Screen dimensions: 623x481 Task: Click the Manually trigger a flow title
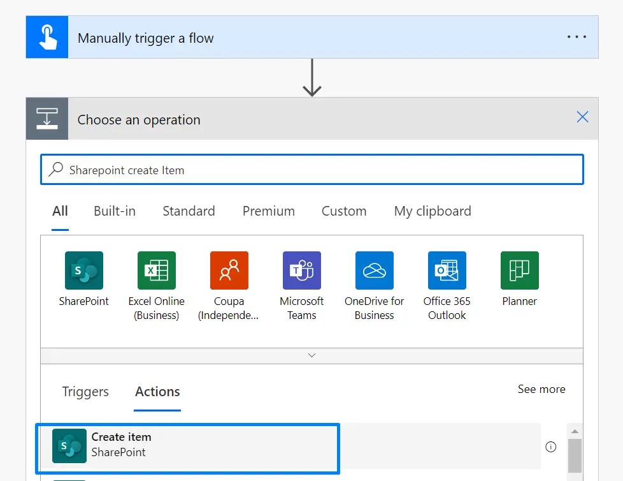tap(145, 38)
